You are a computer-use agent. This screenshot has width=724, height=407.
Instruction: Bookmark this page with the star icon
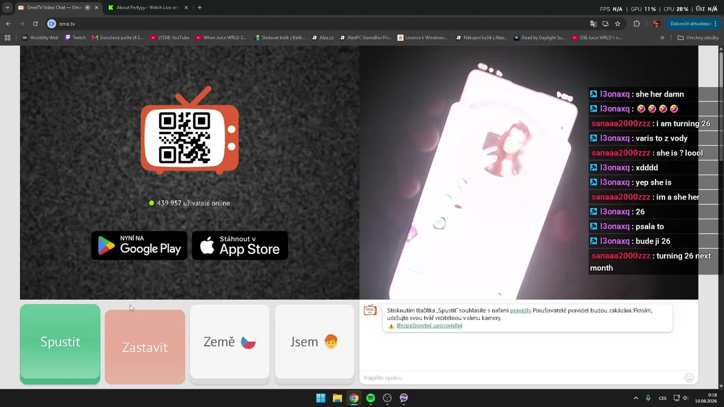618,24
